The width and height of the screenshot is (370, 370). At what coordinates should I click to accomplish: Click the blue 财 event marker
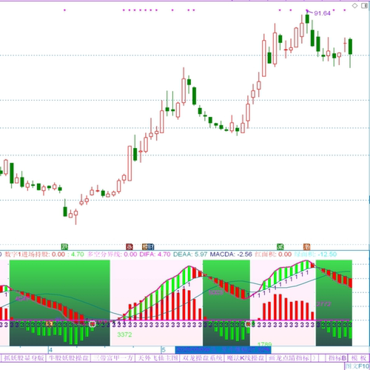coord(151,246)
